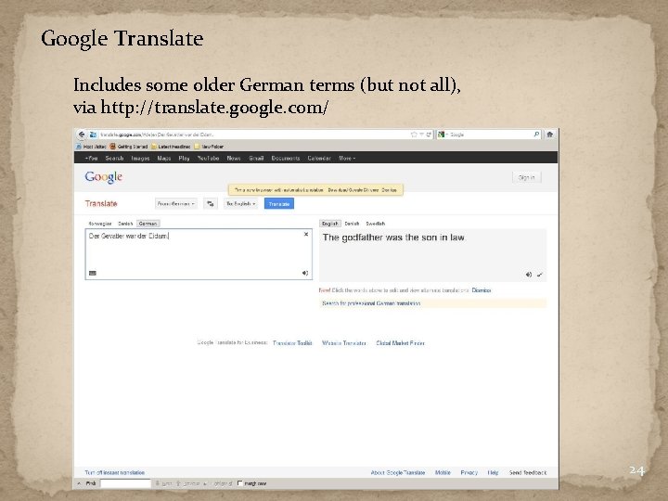The height and width of the screenshot is (501, 668).
Task: Open the search engine selector Google icon
Action: pyautogui.click(x=442, y=135)
